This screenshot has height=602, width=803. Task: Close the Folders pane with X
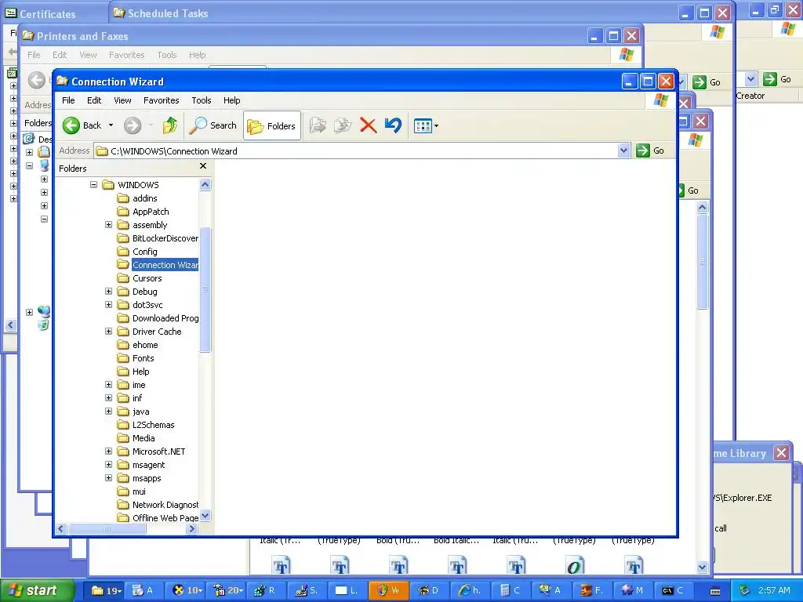tap(203, 166)
